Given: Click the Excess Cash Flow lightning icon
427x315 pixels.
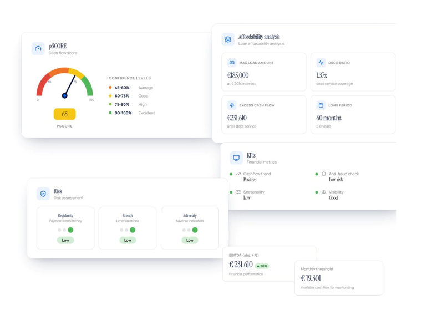Looking at the screenshot, I should (232, 105).
